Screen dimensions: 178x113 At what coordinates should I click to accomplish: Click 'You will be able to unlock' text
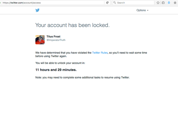coord(60,63)
